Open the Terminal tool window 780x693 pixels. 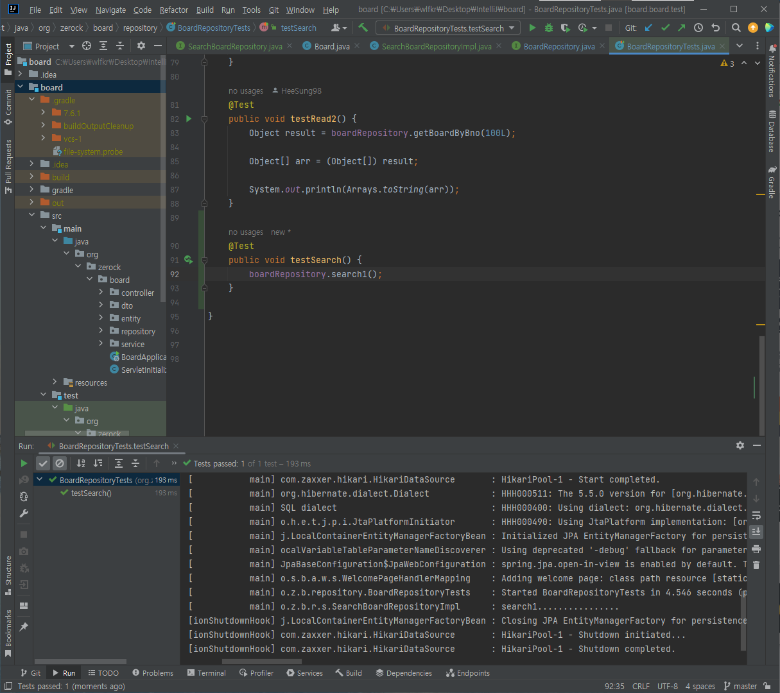pos(207,673)
